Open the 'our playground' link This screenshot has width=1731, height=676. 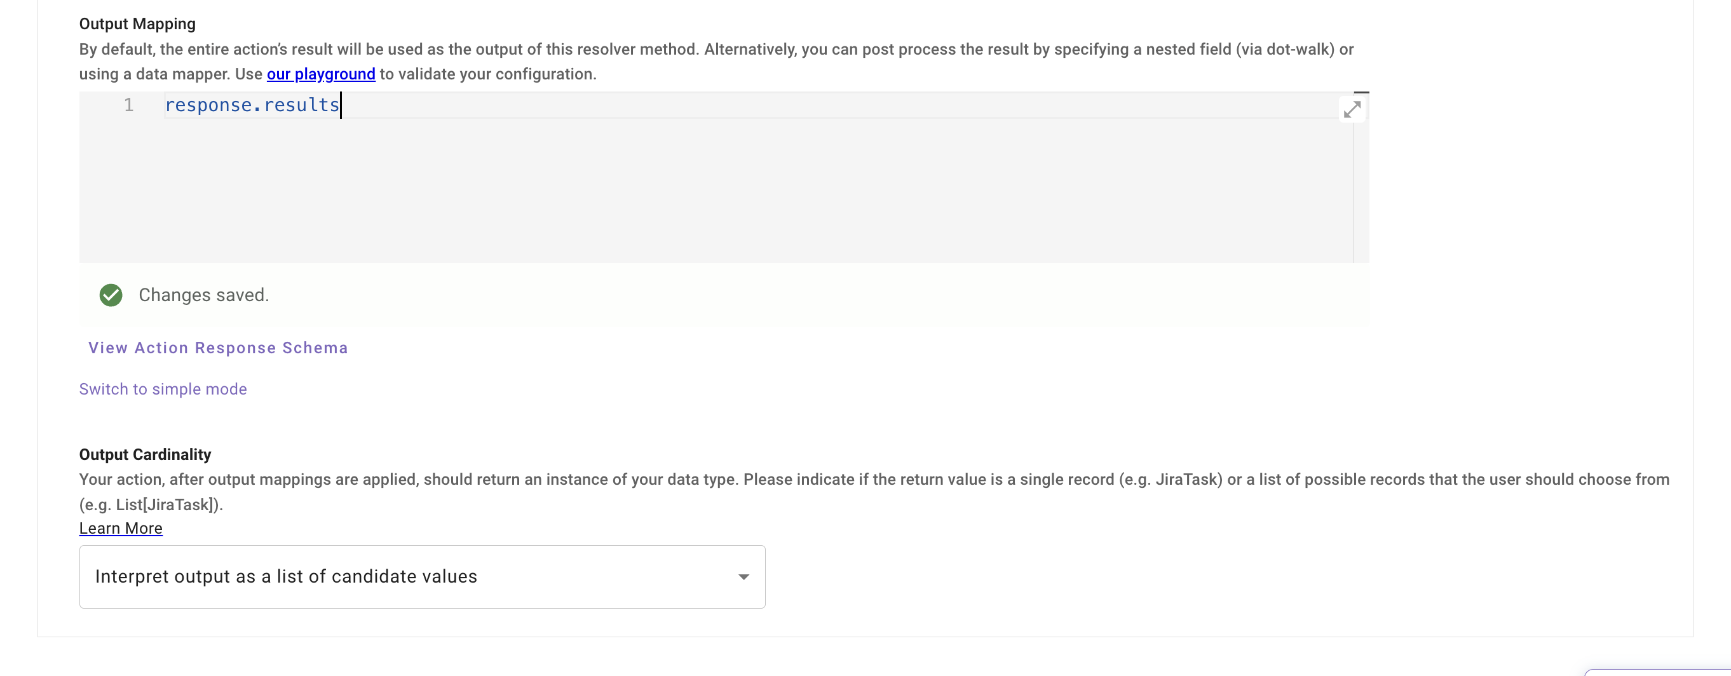coord(320,74)
